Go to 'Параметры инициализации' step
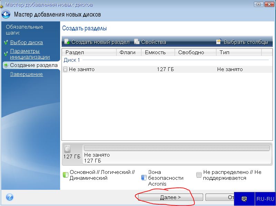The height and width of the screenshot is (206, 276). tap(30, 54)
